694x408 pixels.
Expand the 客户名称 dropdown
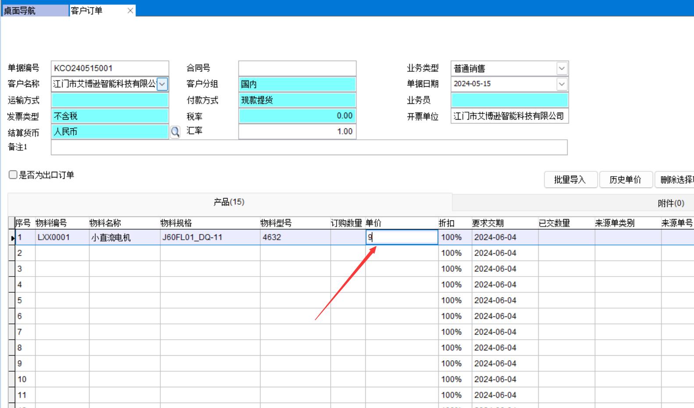[162, 84]
